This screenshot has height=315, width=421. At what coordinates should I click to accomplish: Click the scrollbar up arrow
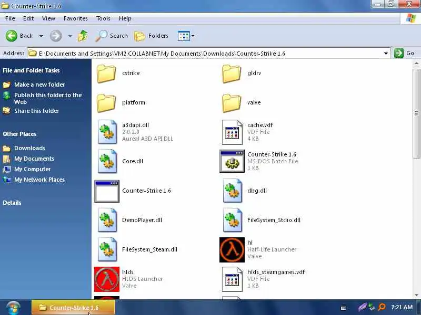(416, 64)
